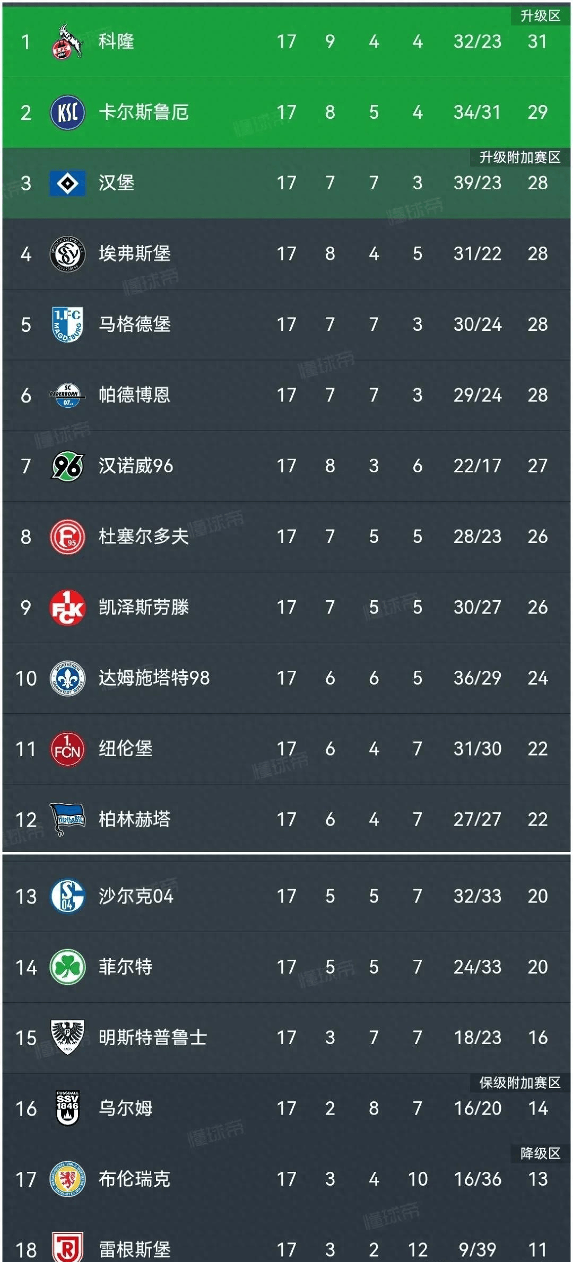573x1262 pixels.
Task: Click the Magdeburg club crest
Action: 68,324
